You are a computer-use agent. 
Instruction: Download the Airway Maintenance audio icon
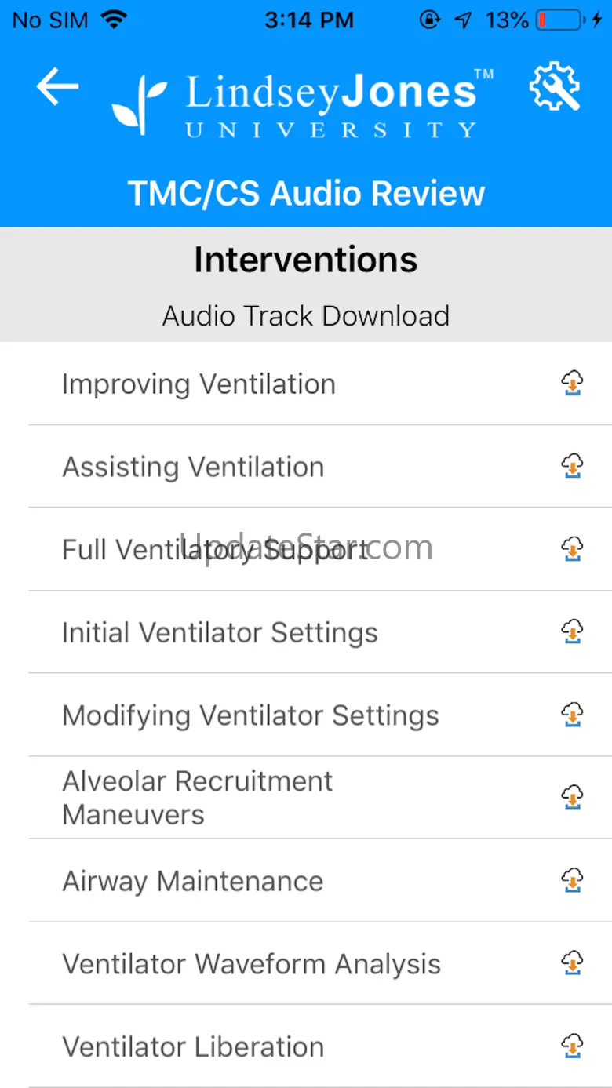point(573,881)
